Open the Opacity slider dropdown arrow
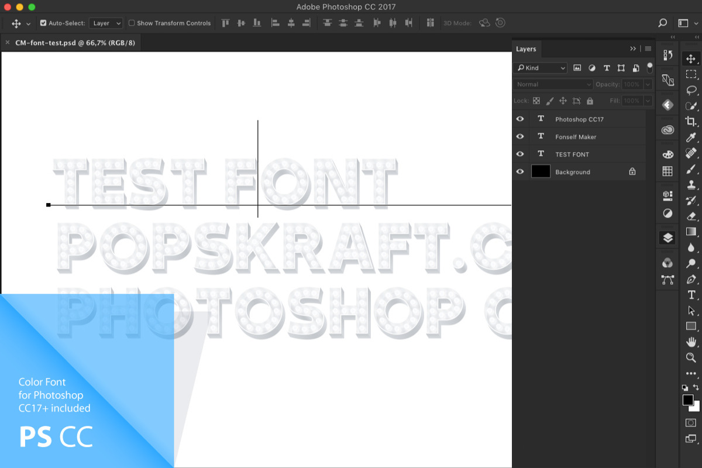The width and height of the screenshot is (702, 468). coord(648,84)
